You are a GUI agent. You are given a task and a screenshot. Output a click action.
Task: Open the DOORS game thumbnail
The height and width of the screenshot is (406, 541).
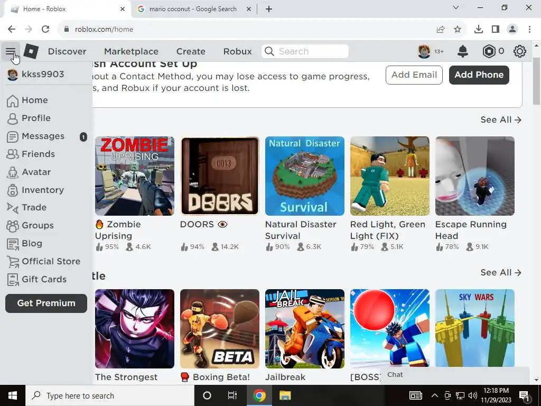pyautogui.click(x=220, y=176)
